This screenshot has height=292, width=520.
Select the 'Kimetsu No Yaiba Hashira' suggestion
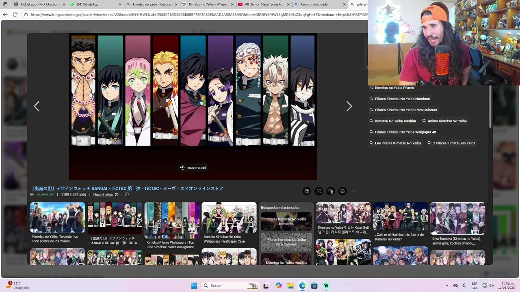click(393, 121)
